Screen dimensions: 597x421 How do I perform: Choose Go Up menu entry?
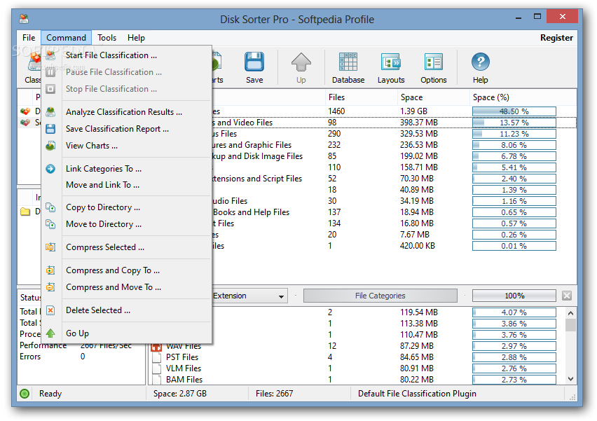point(126,333)
